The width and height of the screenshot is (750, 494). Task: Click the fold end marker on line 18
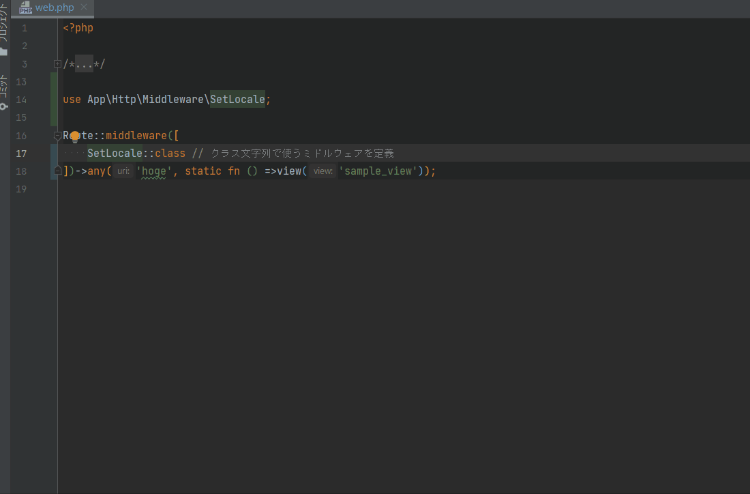point(57,171)
